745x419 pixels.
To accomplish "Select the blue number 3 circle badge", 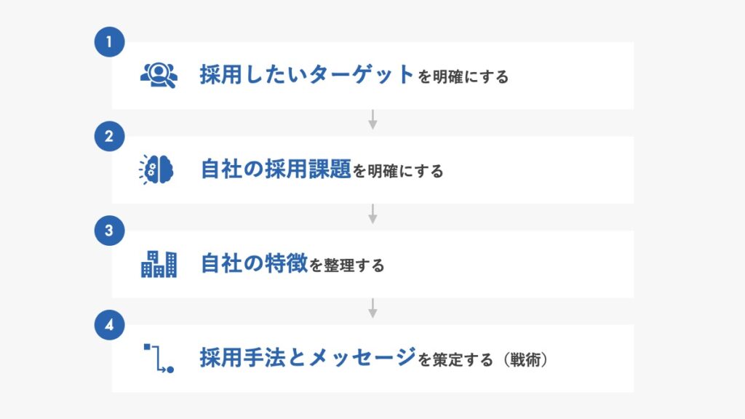I will click(x=109, y=231).
